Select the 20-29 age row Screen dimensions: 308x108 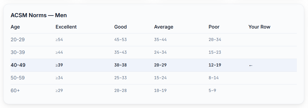point(154,40)
